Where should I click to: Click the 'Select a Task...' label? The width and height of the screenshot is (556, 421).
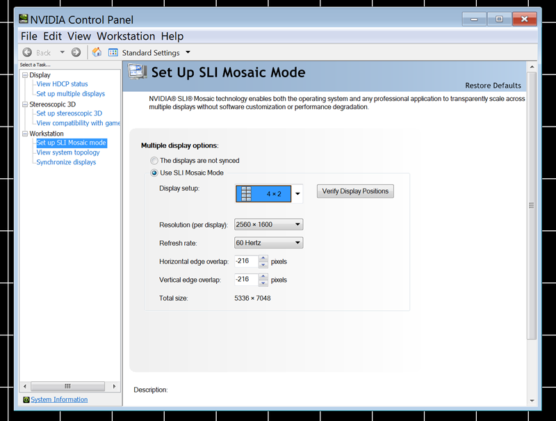tap(35, 65)
